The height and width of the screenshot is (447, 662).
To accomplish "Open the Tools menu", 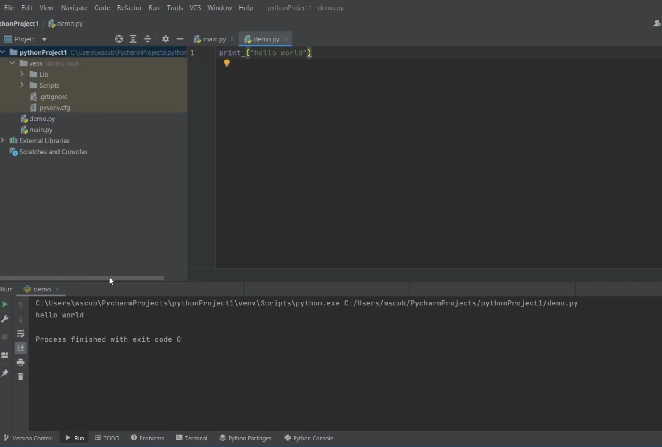I will point(175,8).
